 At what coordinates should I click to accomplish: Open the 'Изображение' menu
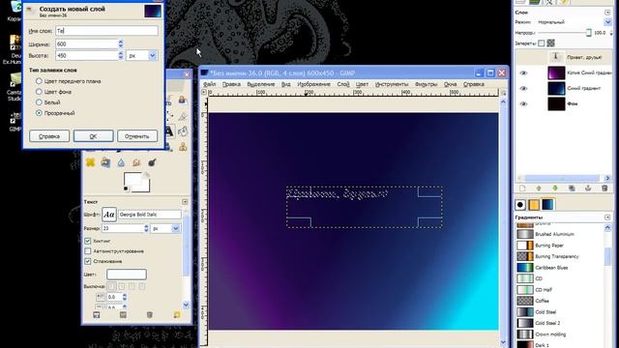coord(313,84)
